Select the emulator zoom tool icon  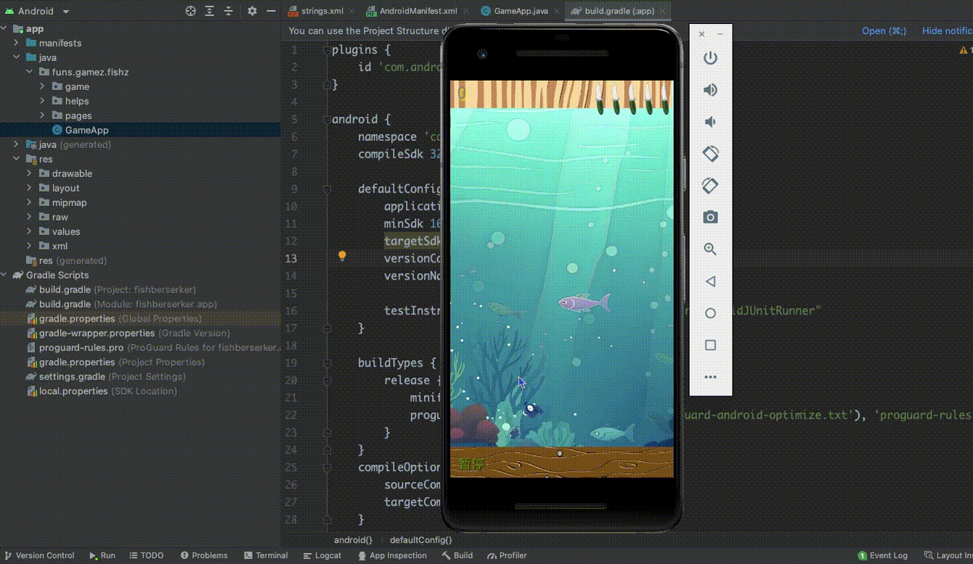(x=710, y=249)
